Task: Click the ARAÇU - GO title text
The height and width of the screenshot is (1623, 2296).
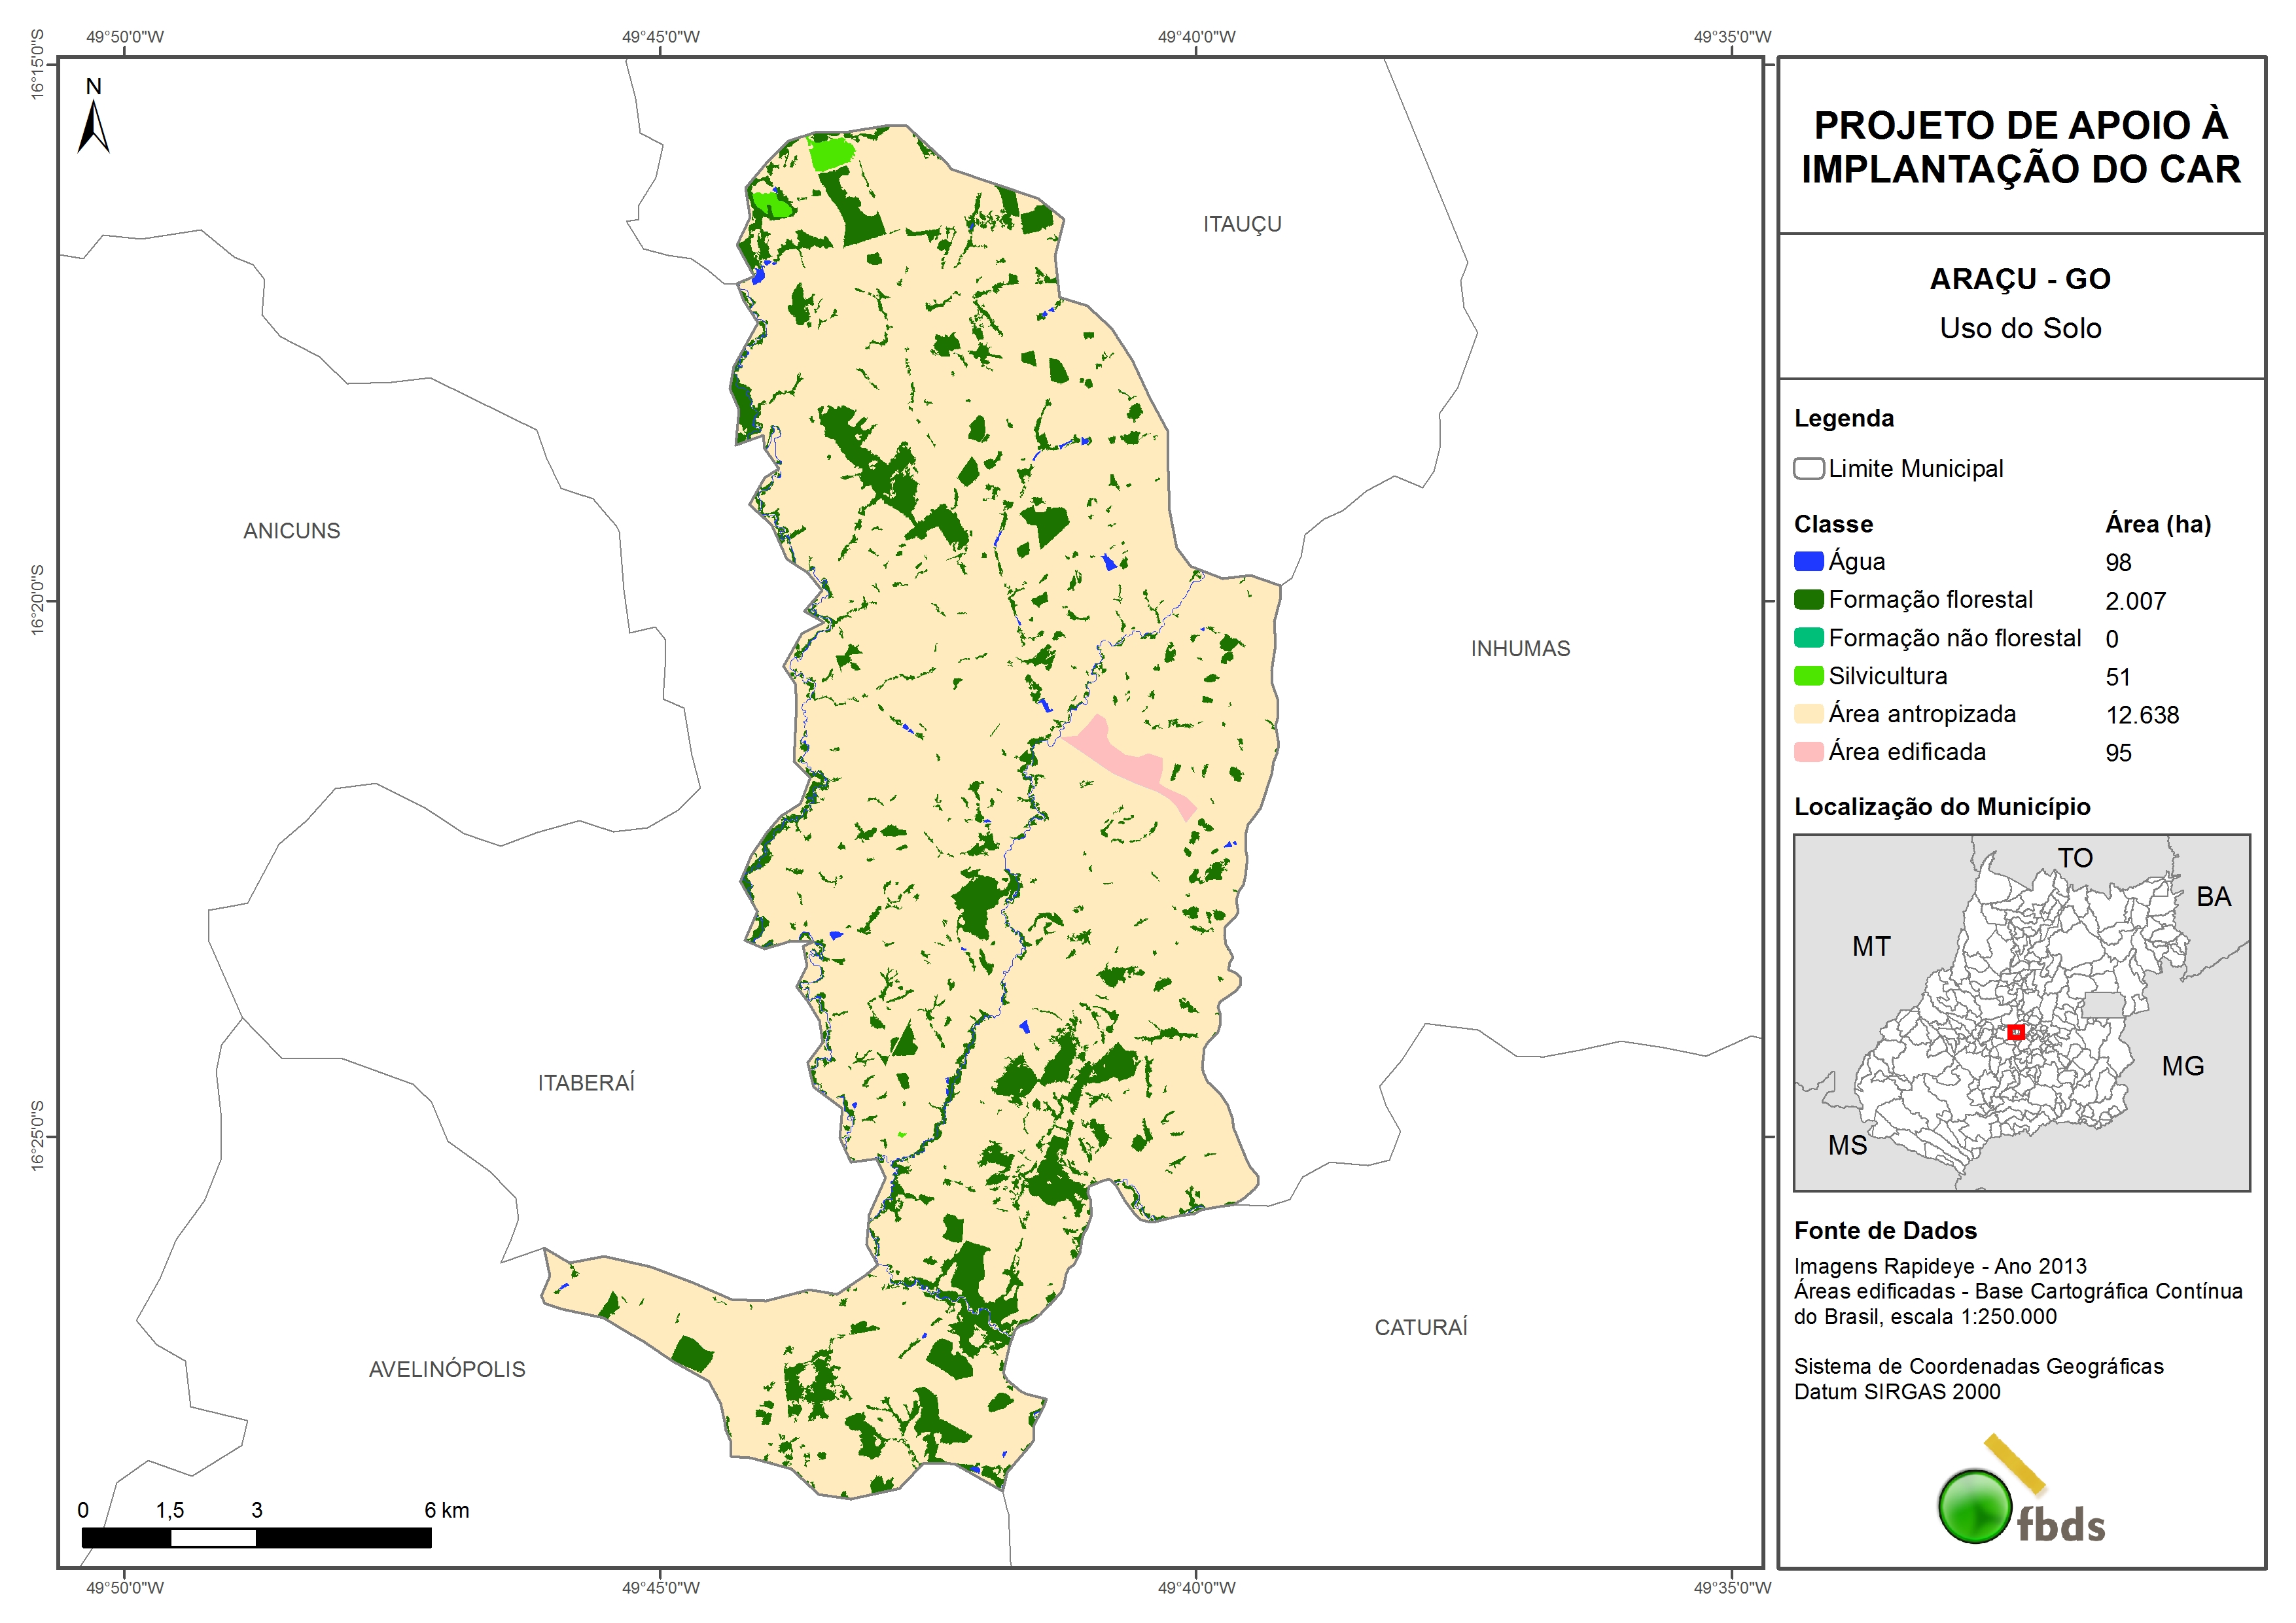Action: [2019, 279]
